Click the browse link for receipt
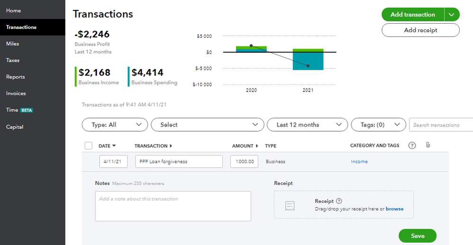Viewport: 473px width, 245px height. tap(394, 209)
